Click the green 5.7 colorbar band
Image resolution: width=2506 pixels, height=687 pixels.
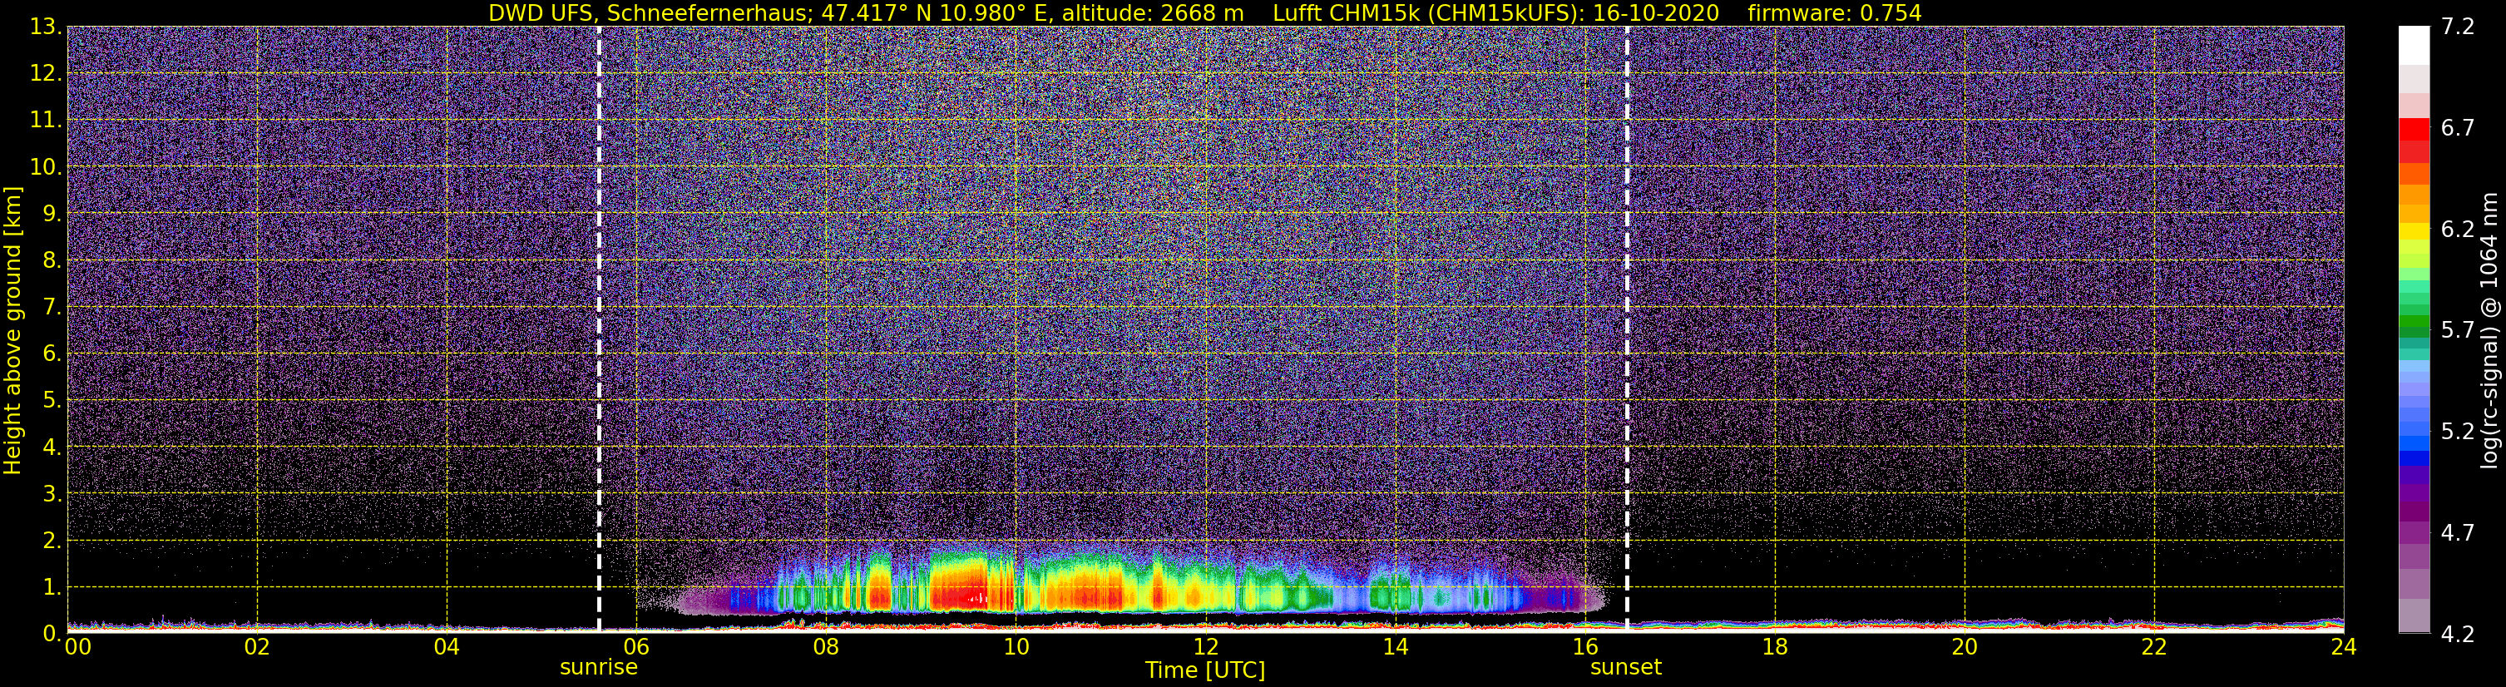[x=2414, y=328]
